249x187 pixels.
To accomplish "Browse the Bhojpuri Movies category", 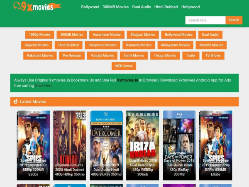I will tap(140, 35).
